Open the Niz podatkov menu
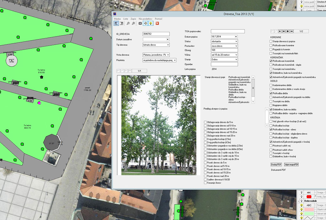 (145, 19)
